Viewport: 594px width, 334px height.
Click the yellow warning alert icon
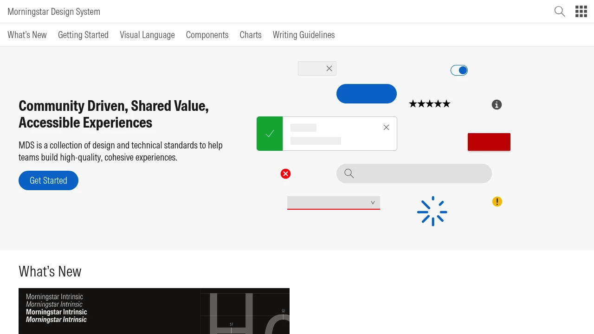pos(497,201)
